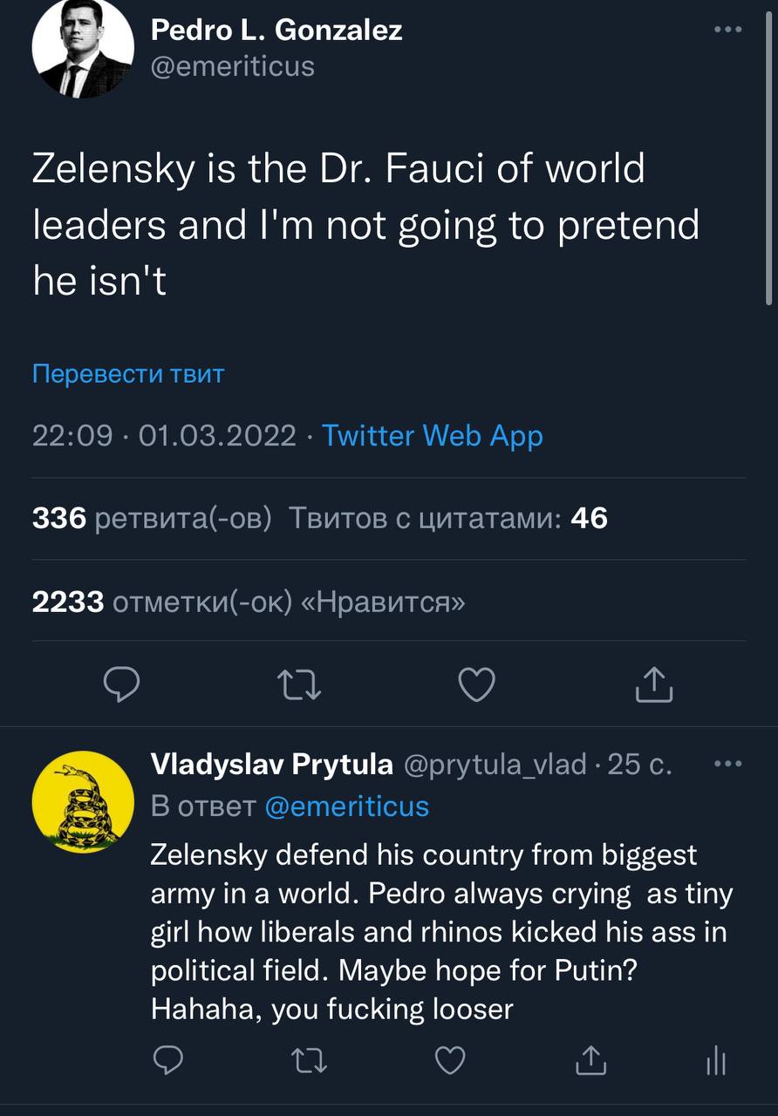Open more options menu for main tweet
The image size is (778, 1116).
coord(727,30)
